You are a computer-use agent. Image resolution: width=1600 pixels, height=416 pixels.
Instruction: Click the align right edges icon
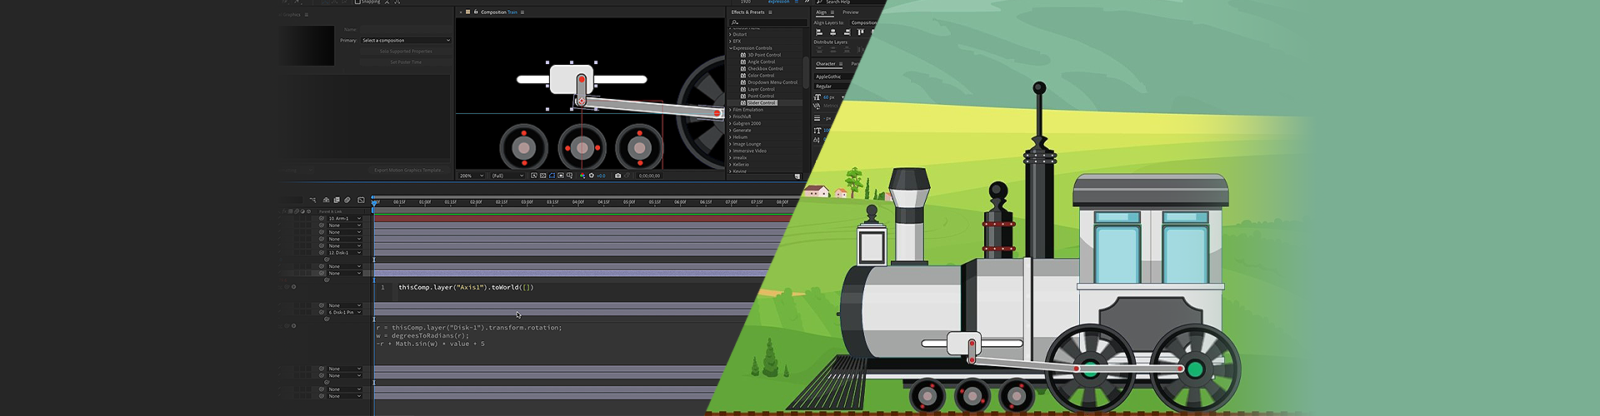(x=847, y=32)
